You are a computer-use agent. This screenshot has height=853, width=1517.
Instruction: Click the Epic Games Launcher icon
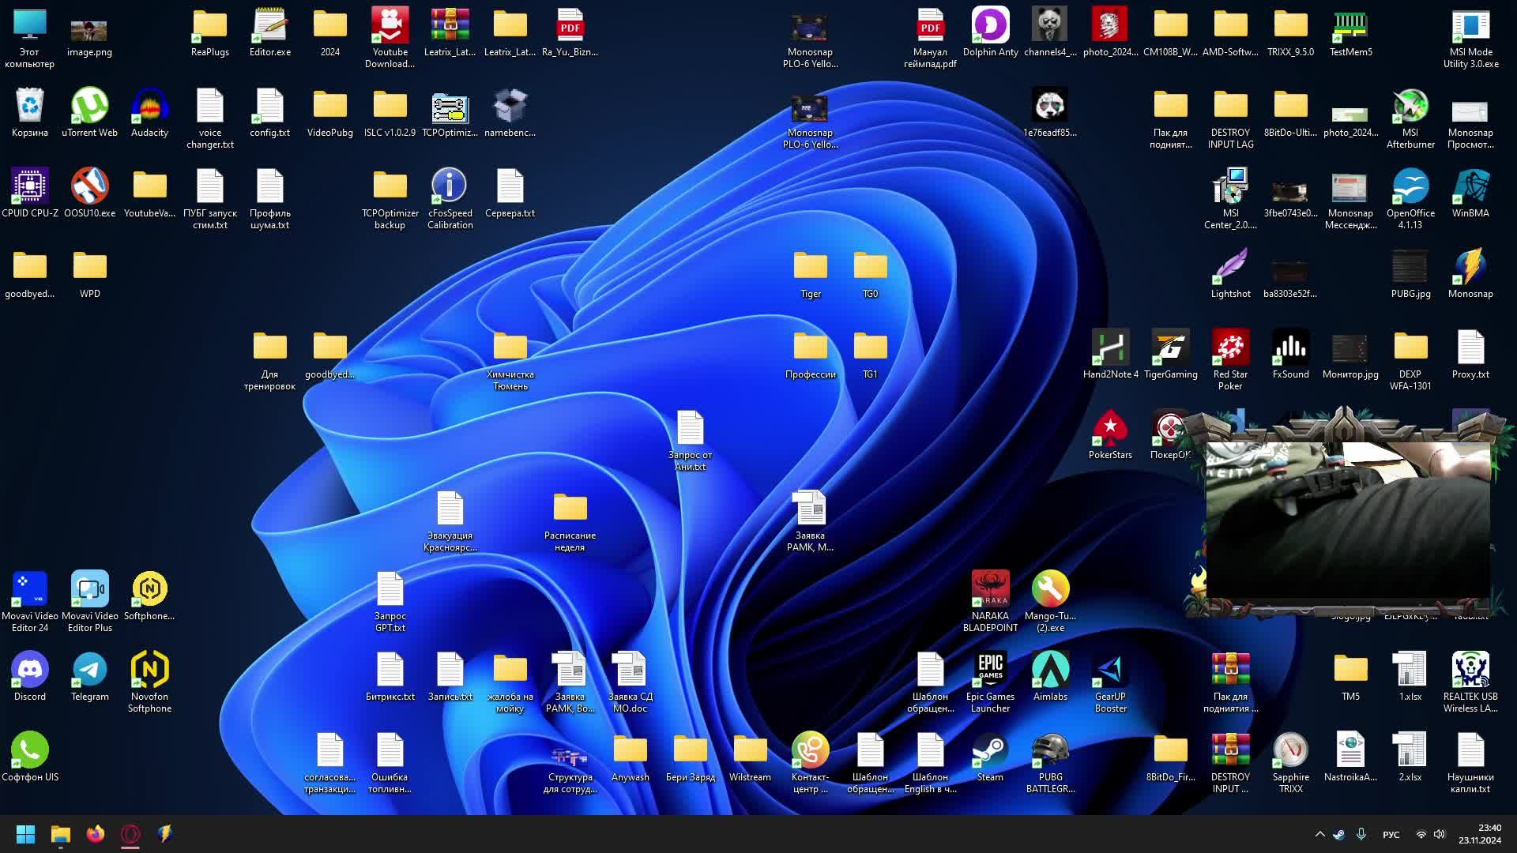coord(990,670)
